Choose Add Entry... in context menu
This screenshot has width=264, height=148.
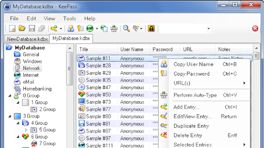[x=204, y=107]
